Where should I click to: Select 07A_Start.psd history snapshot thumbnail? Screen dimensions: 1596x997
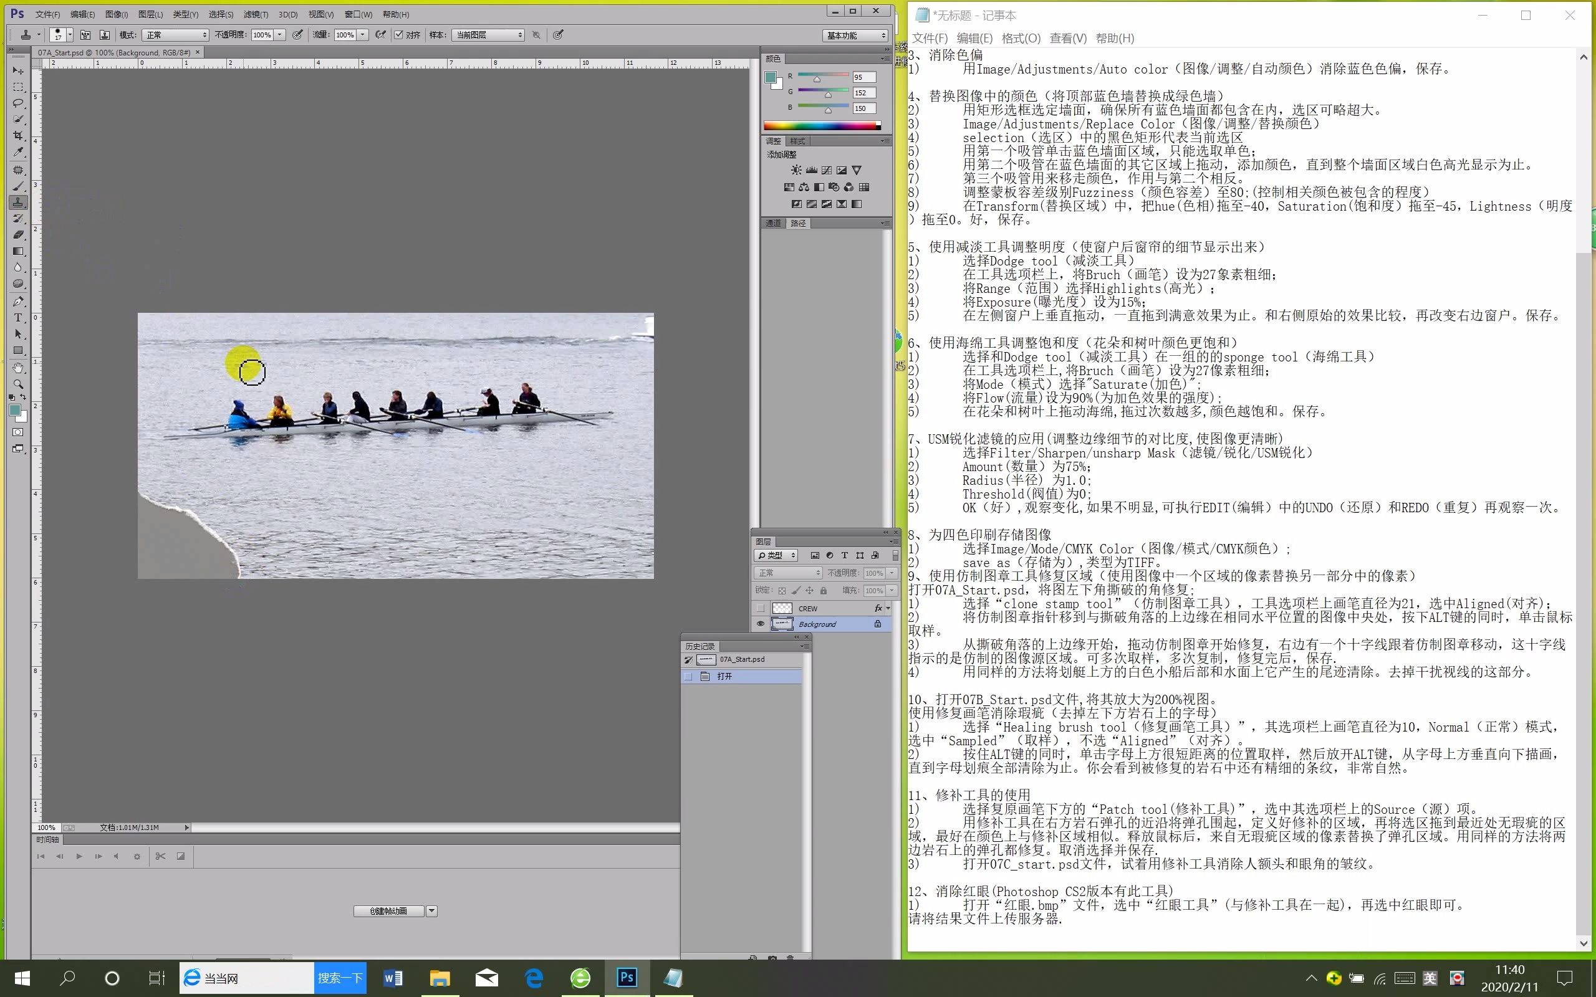coord(706,659)
